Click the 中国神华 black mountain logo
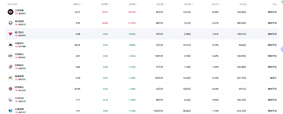 pyautogui.click(x=10, y=45)
